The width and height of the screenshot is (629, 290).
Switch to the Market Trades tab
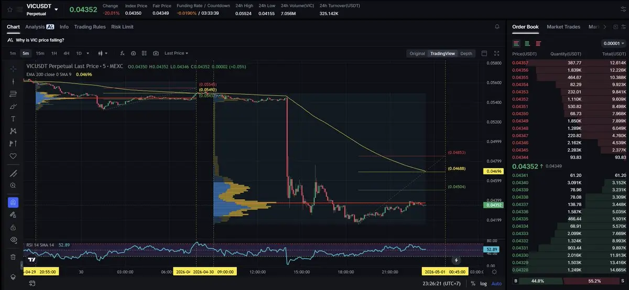(x=563, y=27)
